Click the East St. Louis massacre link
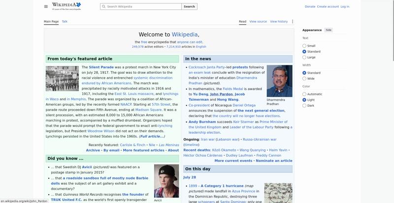394x203 pixels. click(x=134, y=94)
